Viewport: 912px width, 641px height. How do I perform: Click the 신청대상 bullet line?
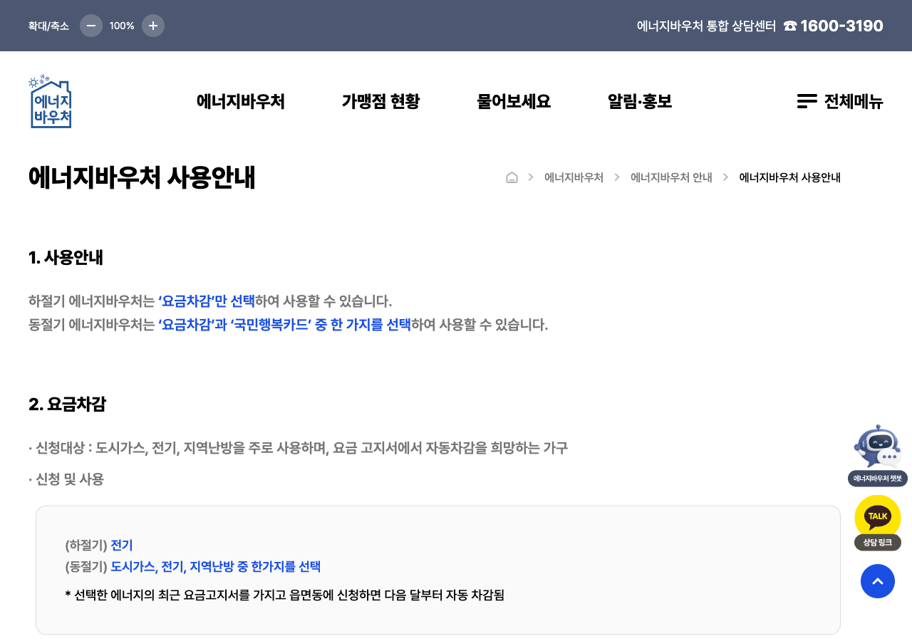pos(298,448)
